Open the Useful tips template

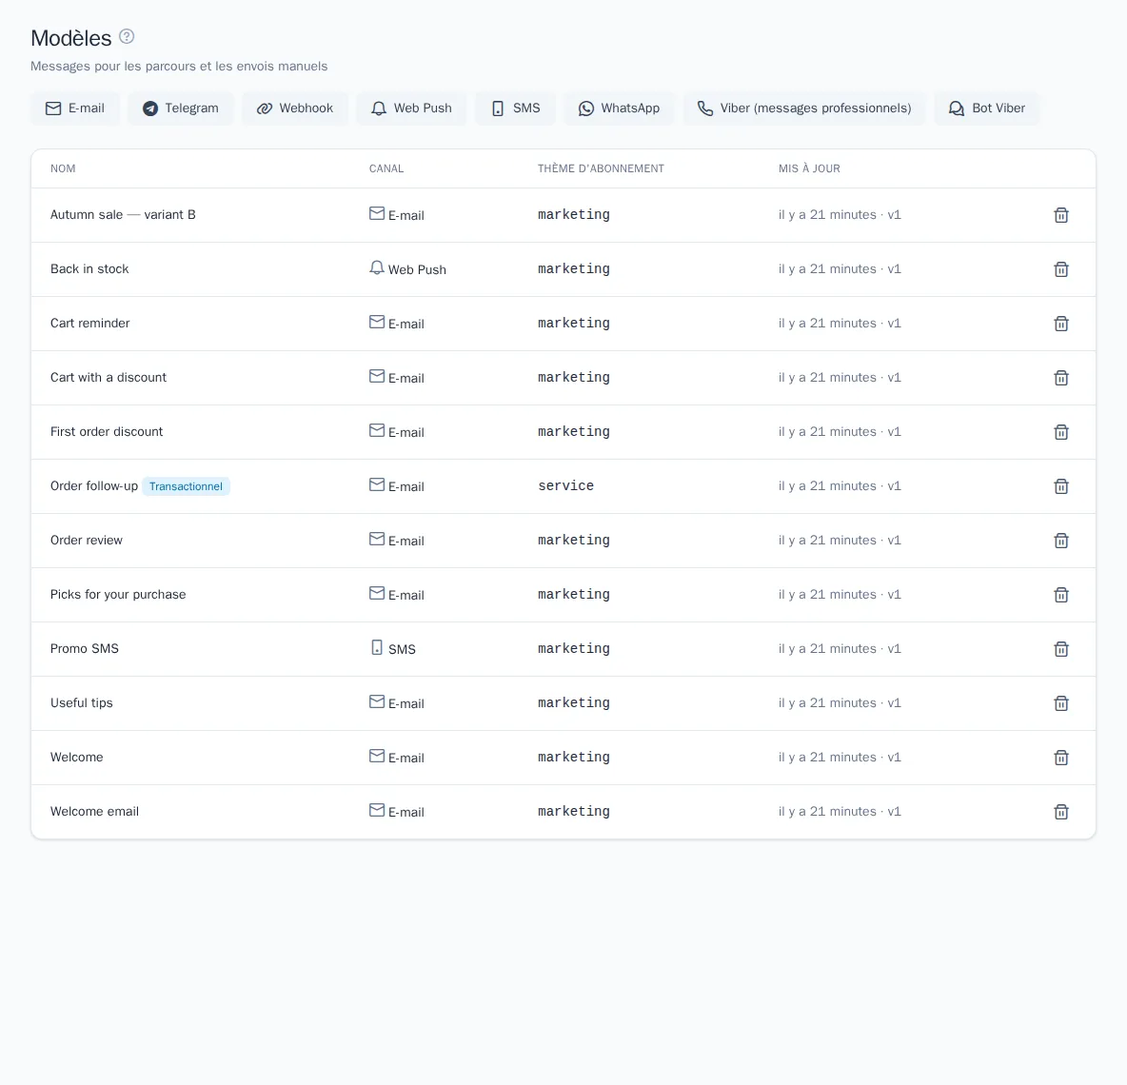(x=82, y=702)
